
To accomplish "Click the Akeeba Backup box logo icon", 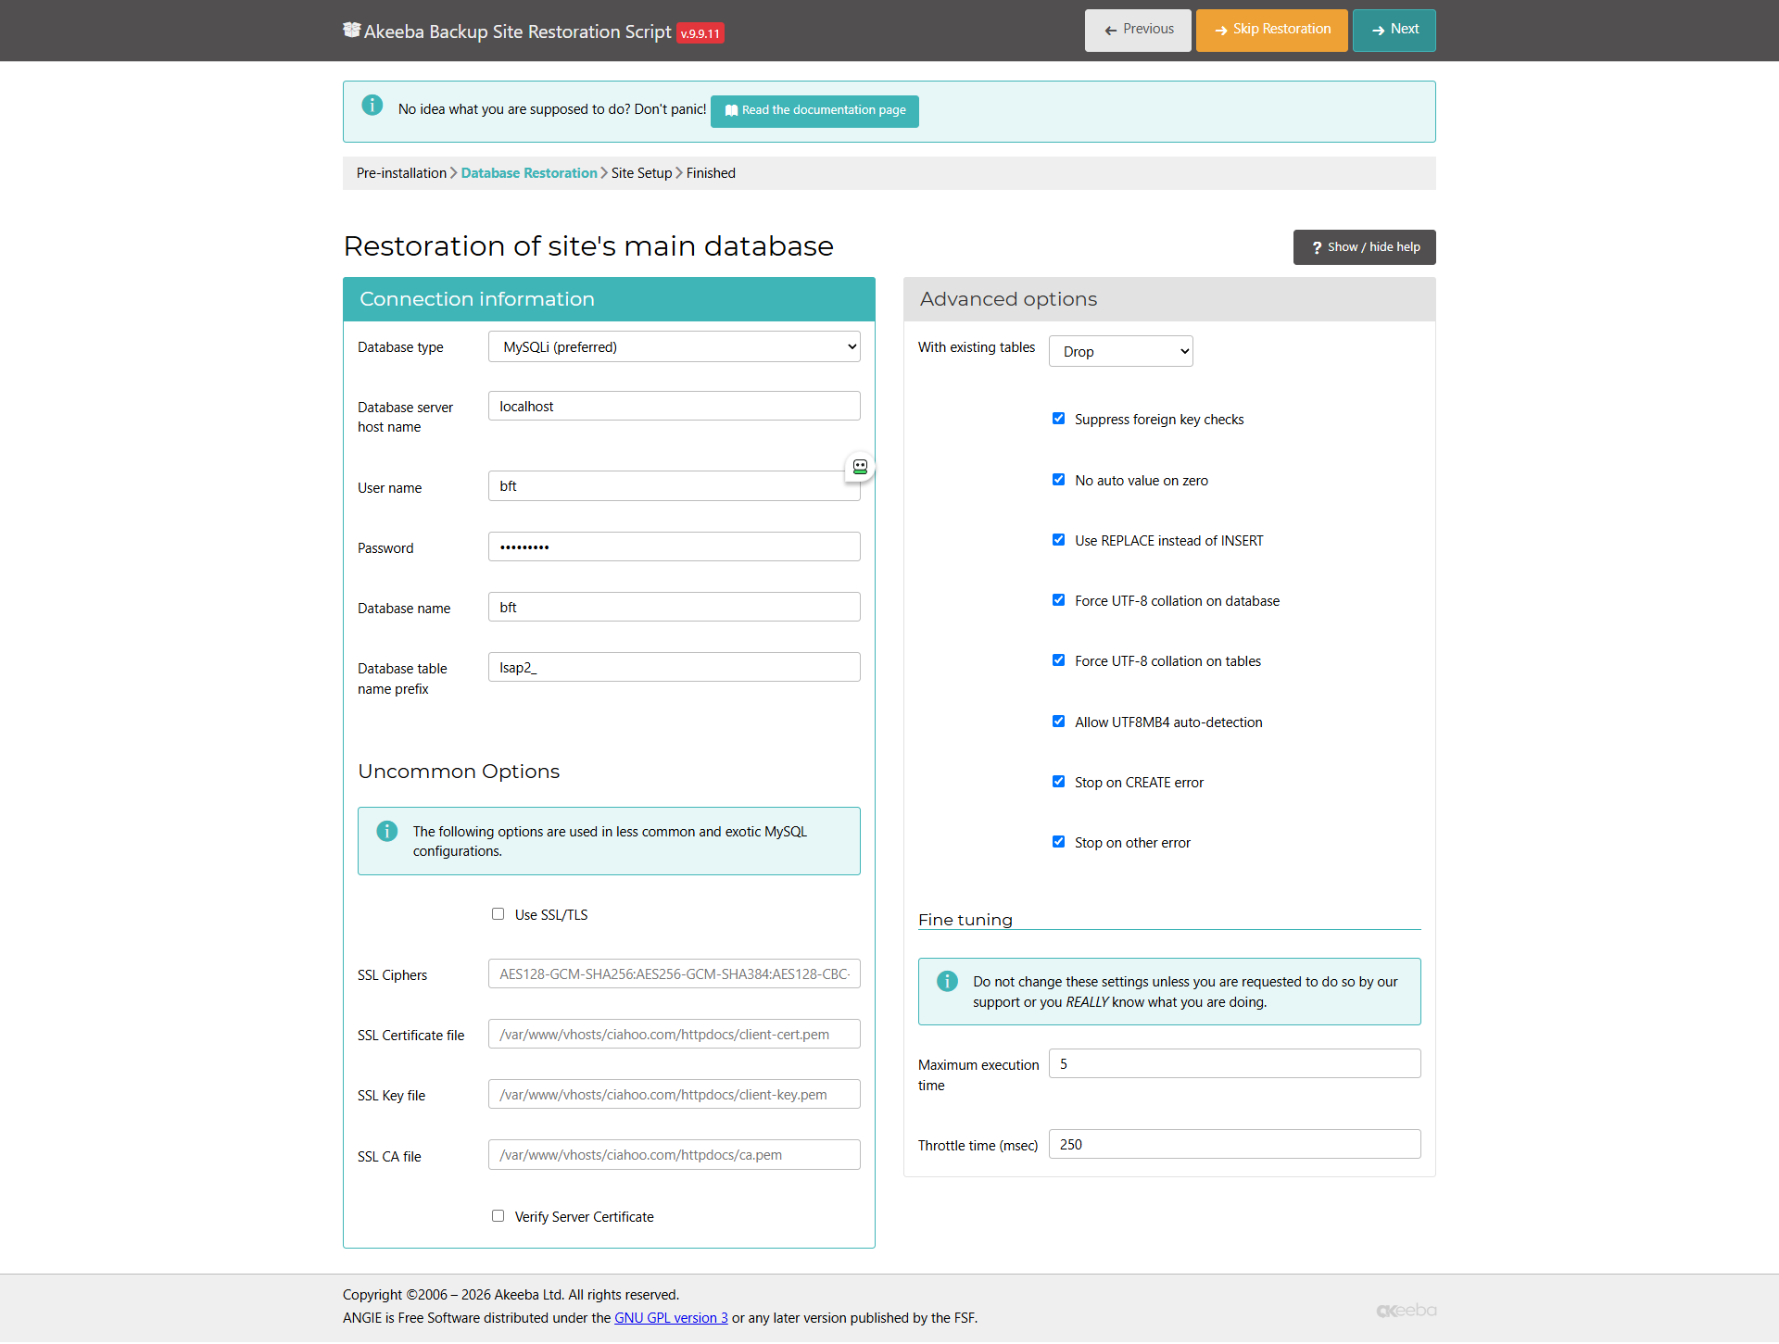I will (x=351, y=30).
